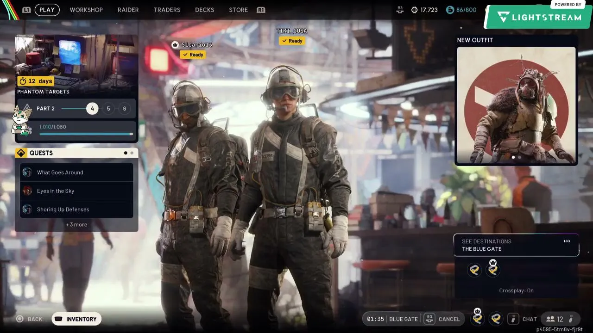Open the PLAY tab
The image size is (593, 333).
tap(47, 10)
